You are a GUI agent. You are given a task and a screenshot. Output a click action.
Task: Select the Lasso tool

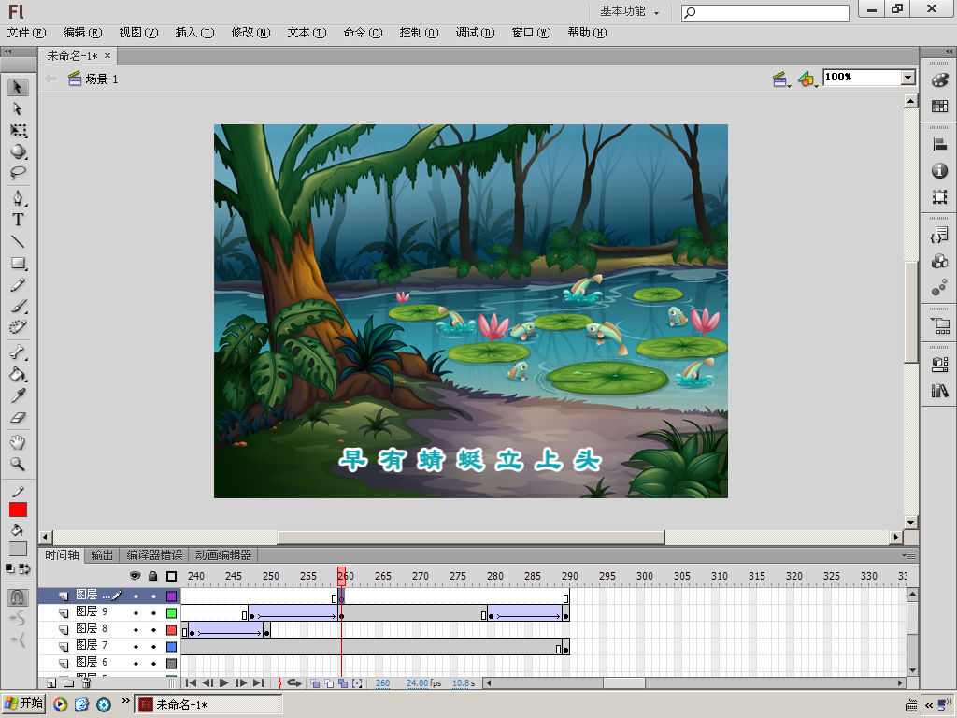coord(18,173)
